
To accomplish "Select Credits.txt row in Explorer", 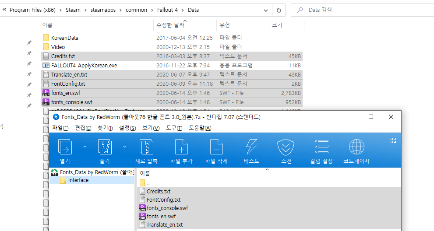I will 172,56.
